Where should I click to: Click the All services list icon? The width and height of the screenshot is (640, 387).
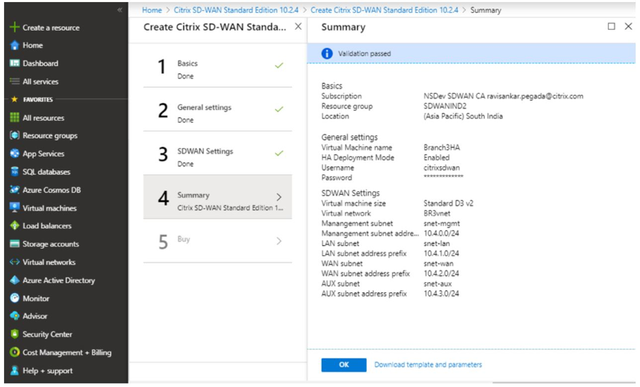(x=15, y=82)
